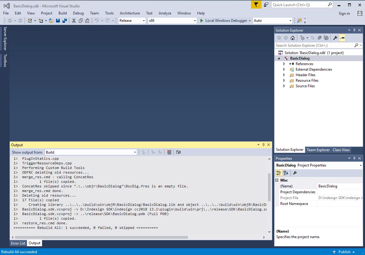Click the feedback icon beside Quick Launch
Image resolution: width=365 pixels, height=255 pixels.
tap(266, 5)
